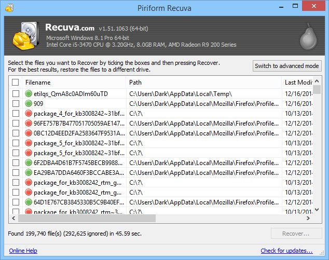Click the Recuva title bar app icon
The width and height of the screenshot is (329, 260).
(8, 8)
